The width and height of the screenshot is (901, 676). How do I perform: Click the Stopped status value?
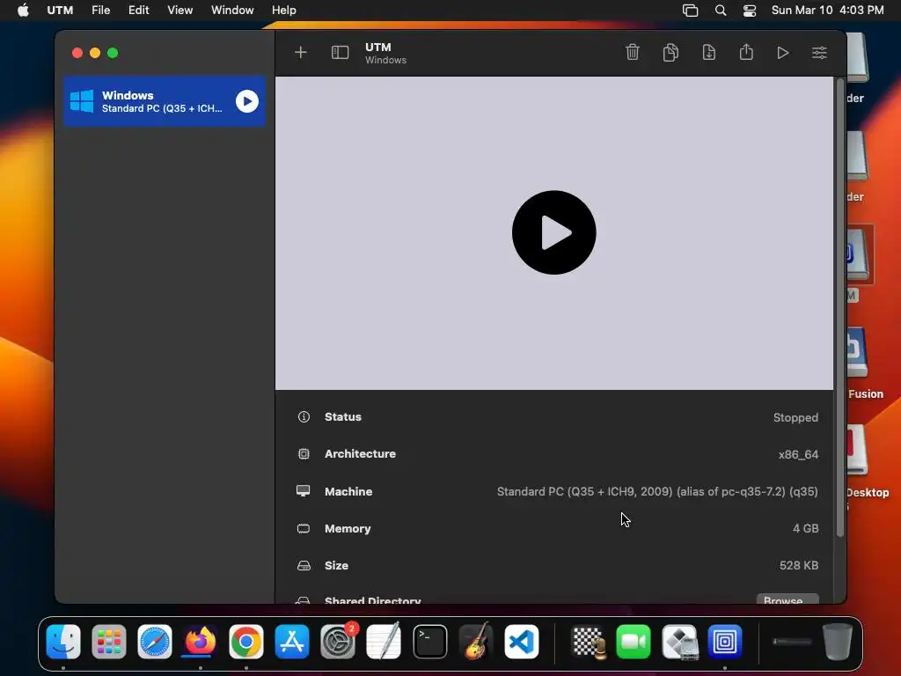click(795, 417)
